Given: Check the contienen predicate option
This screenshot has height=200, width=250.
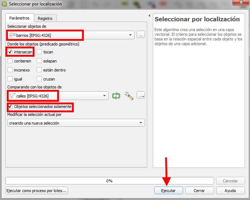Looking at the screenshot, I should pos(10,61).
